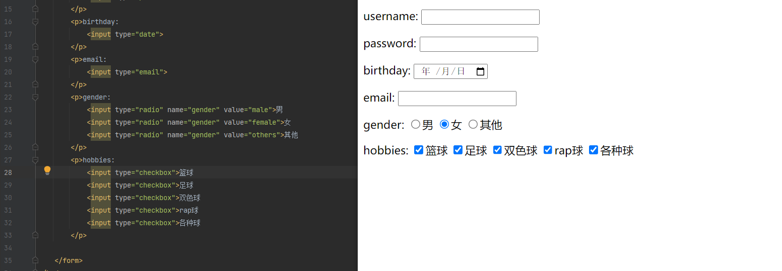Click the 双色球 text in code line 30

[190, 198]
